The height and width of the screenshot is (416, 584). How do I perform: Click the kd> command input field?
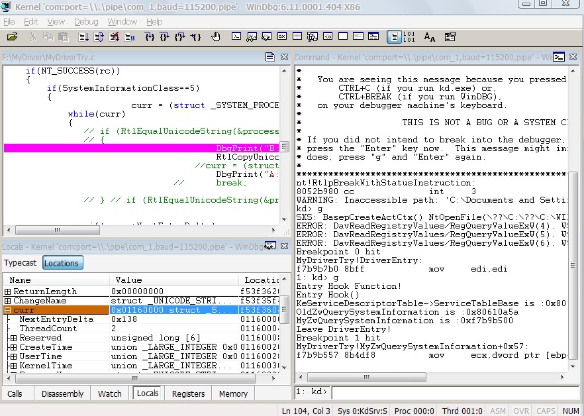click(455, 392)
